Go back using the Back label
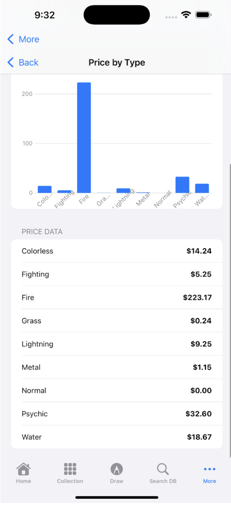 (28, 63)
